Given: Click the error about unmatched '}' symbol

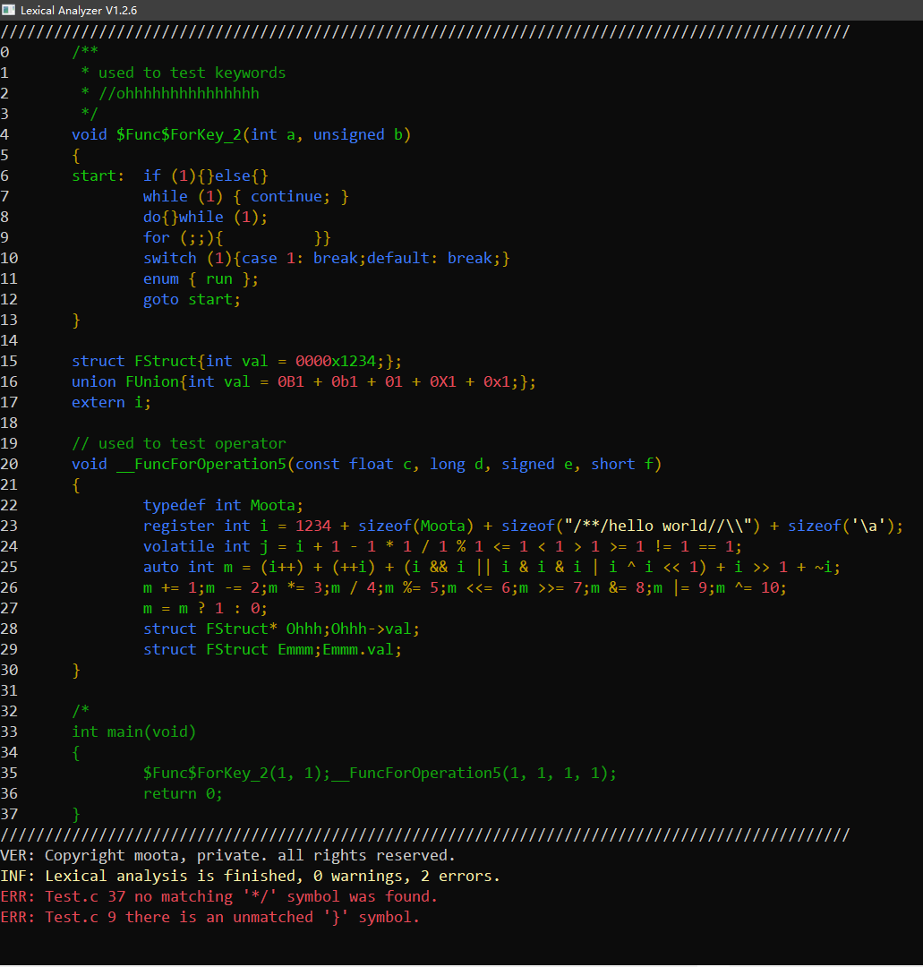Looking at the screenshot, I should tap(209, 917).
